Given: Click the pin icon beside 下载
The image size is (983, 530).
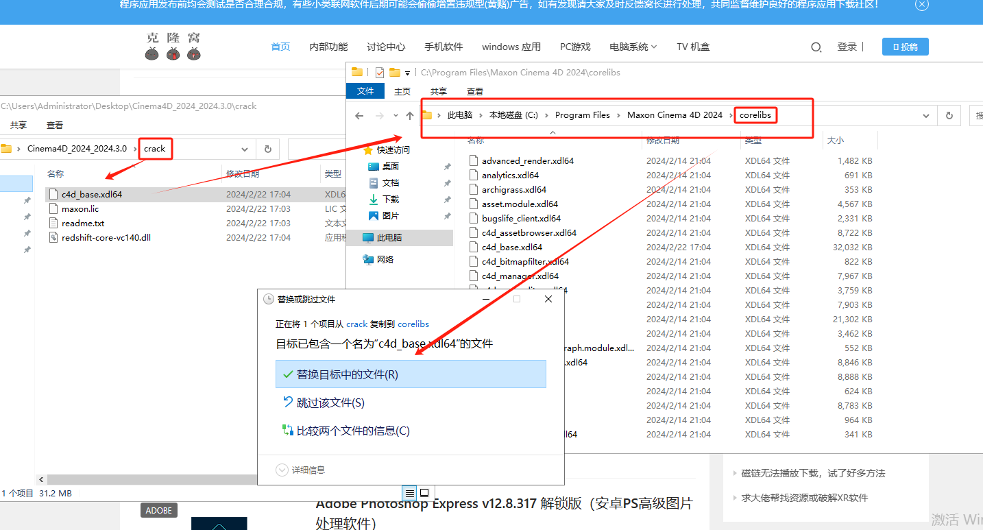Looking at the screenshot, I should pyautogui.click(x=448, y=200).
